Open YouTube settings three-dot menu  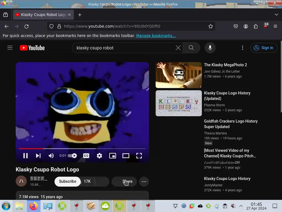243,48
